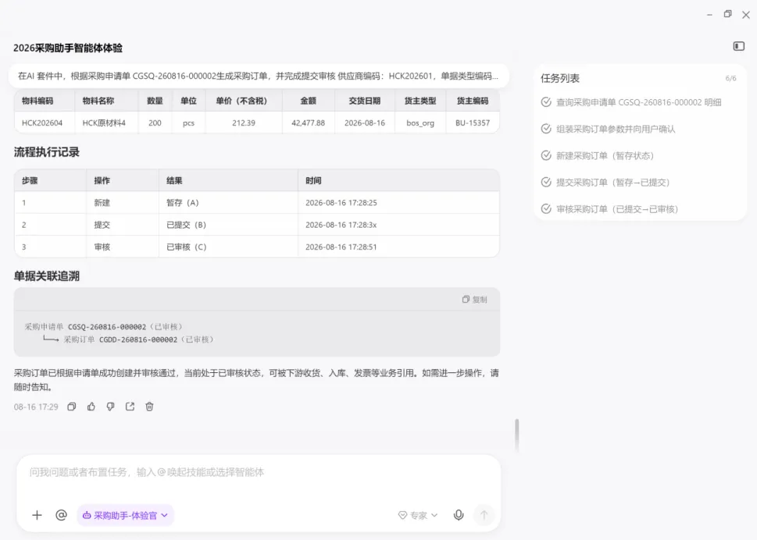Minimize the application window
Screen dimensions: 757x540
[x=709, y=15]
